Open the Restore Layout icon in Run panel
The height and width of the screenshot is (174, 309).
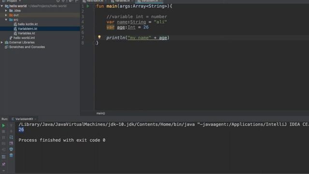[3, 157]
